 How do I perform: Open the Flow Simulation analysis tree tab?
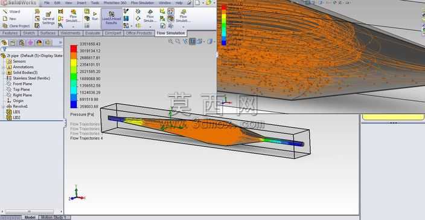(48, 42)
